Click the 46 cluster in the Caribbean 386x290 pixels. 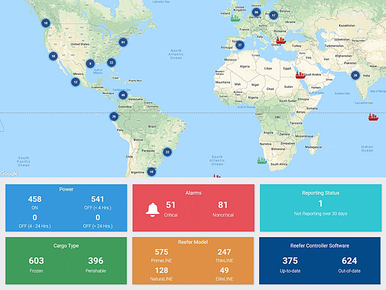(123, 95)
